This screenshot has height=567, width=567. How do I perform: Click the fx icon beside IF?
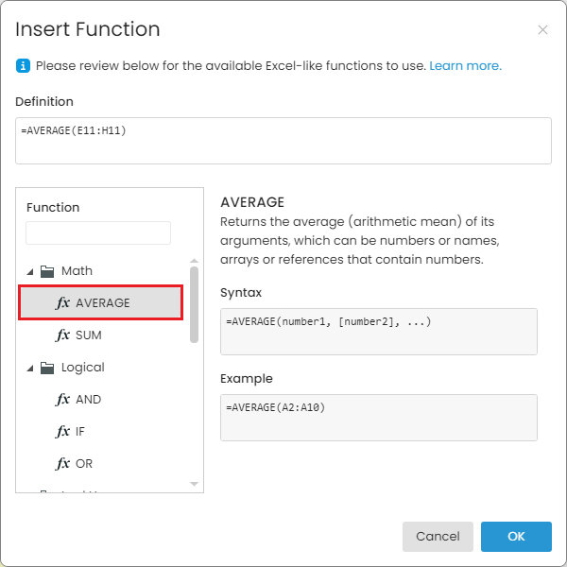[x=63, y=432]
